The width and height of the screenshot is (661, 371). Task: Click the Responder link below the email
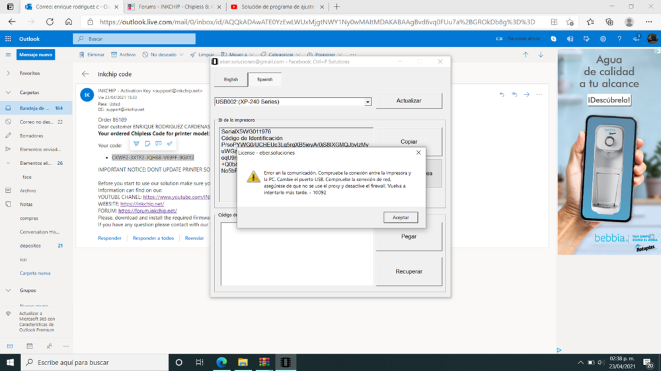(x=110, y=238)
